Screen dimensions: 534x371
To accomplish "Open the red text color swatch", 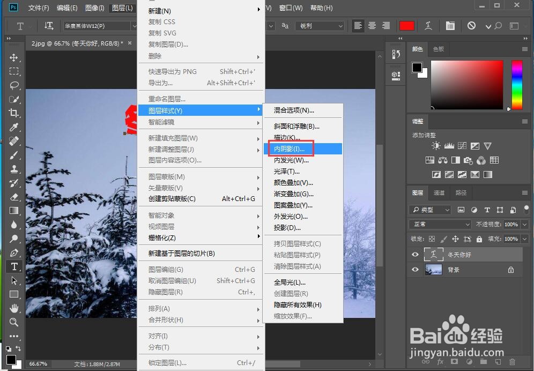I will 407,25.
